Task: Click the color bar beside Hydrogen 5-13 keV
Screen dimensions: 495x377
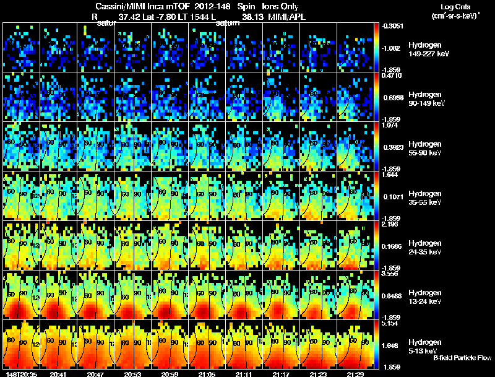Action: 376,344
